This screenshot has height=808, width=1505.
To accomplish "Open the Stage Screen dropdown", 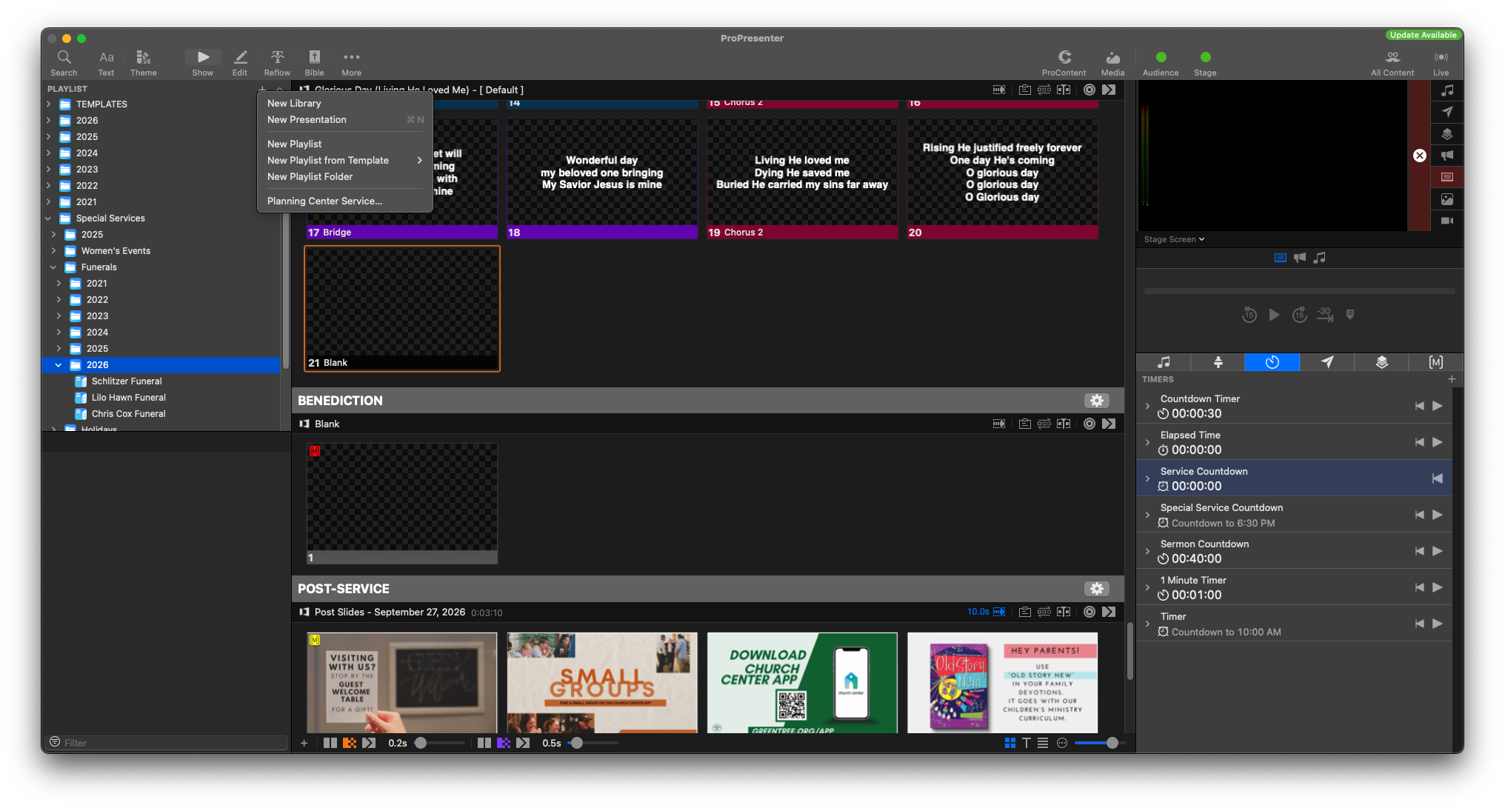I will pyautogui.click(x=1174, y=239).
